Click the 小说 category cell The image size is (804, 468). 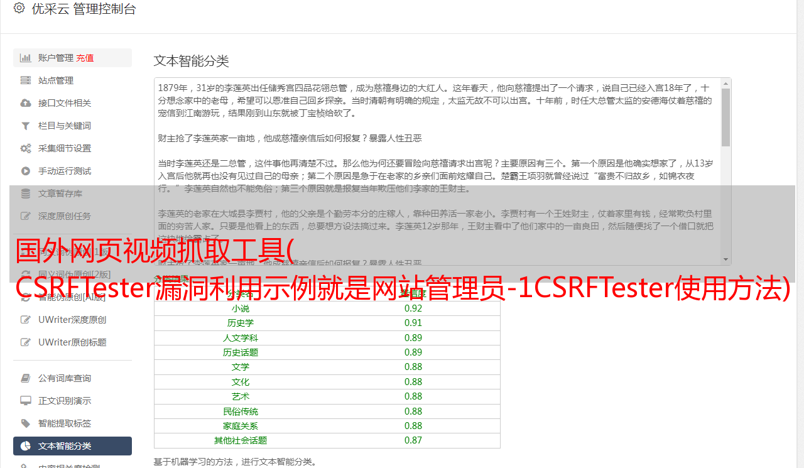tap(241, 308)
